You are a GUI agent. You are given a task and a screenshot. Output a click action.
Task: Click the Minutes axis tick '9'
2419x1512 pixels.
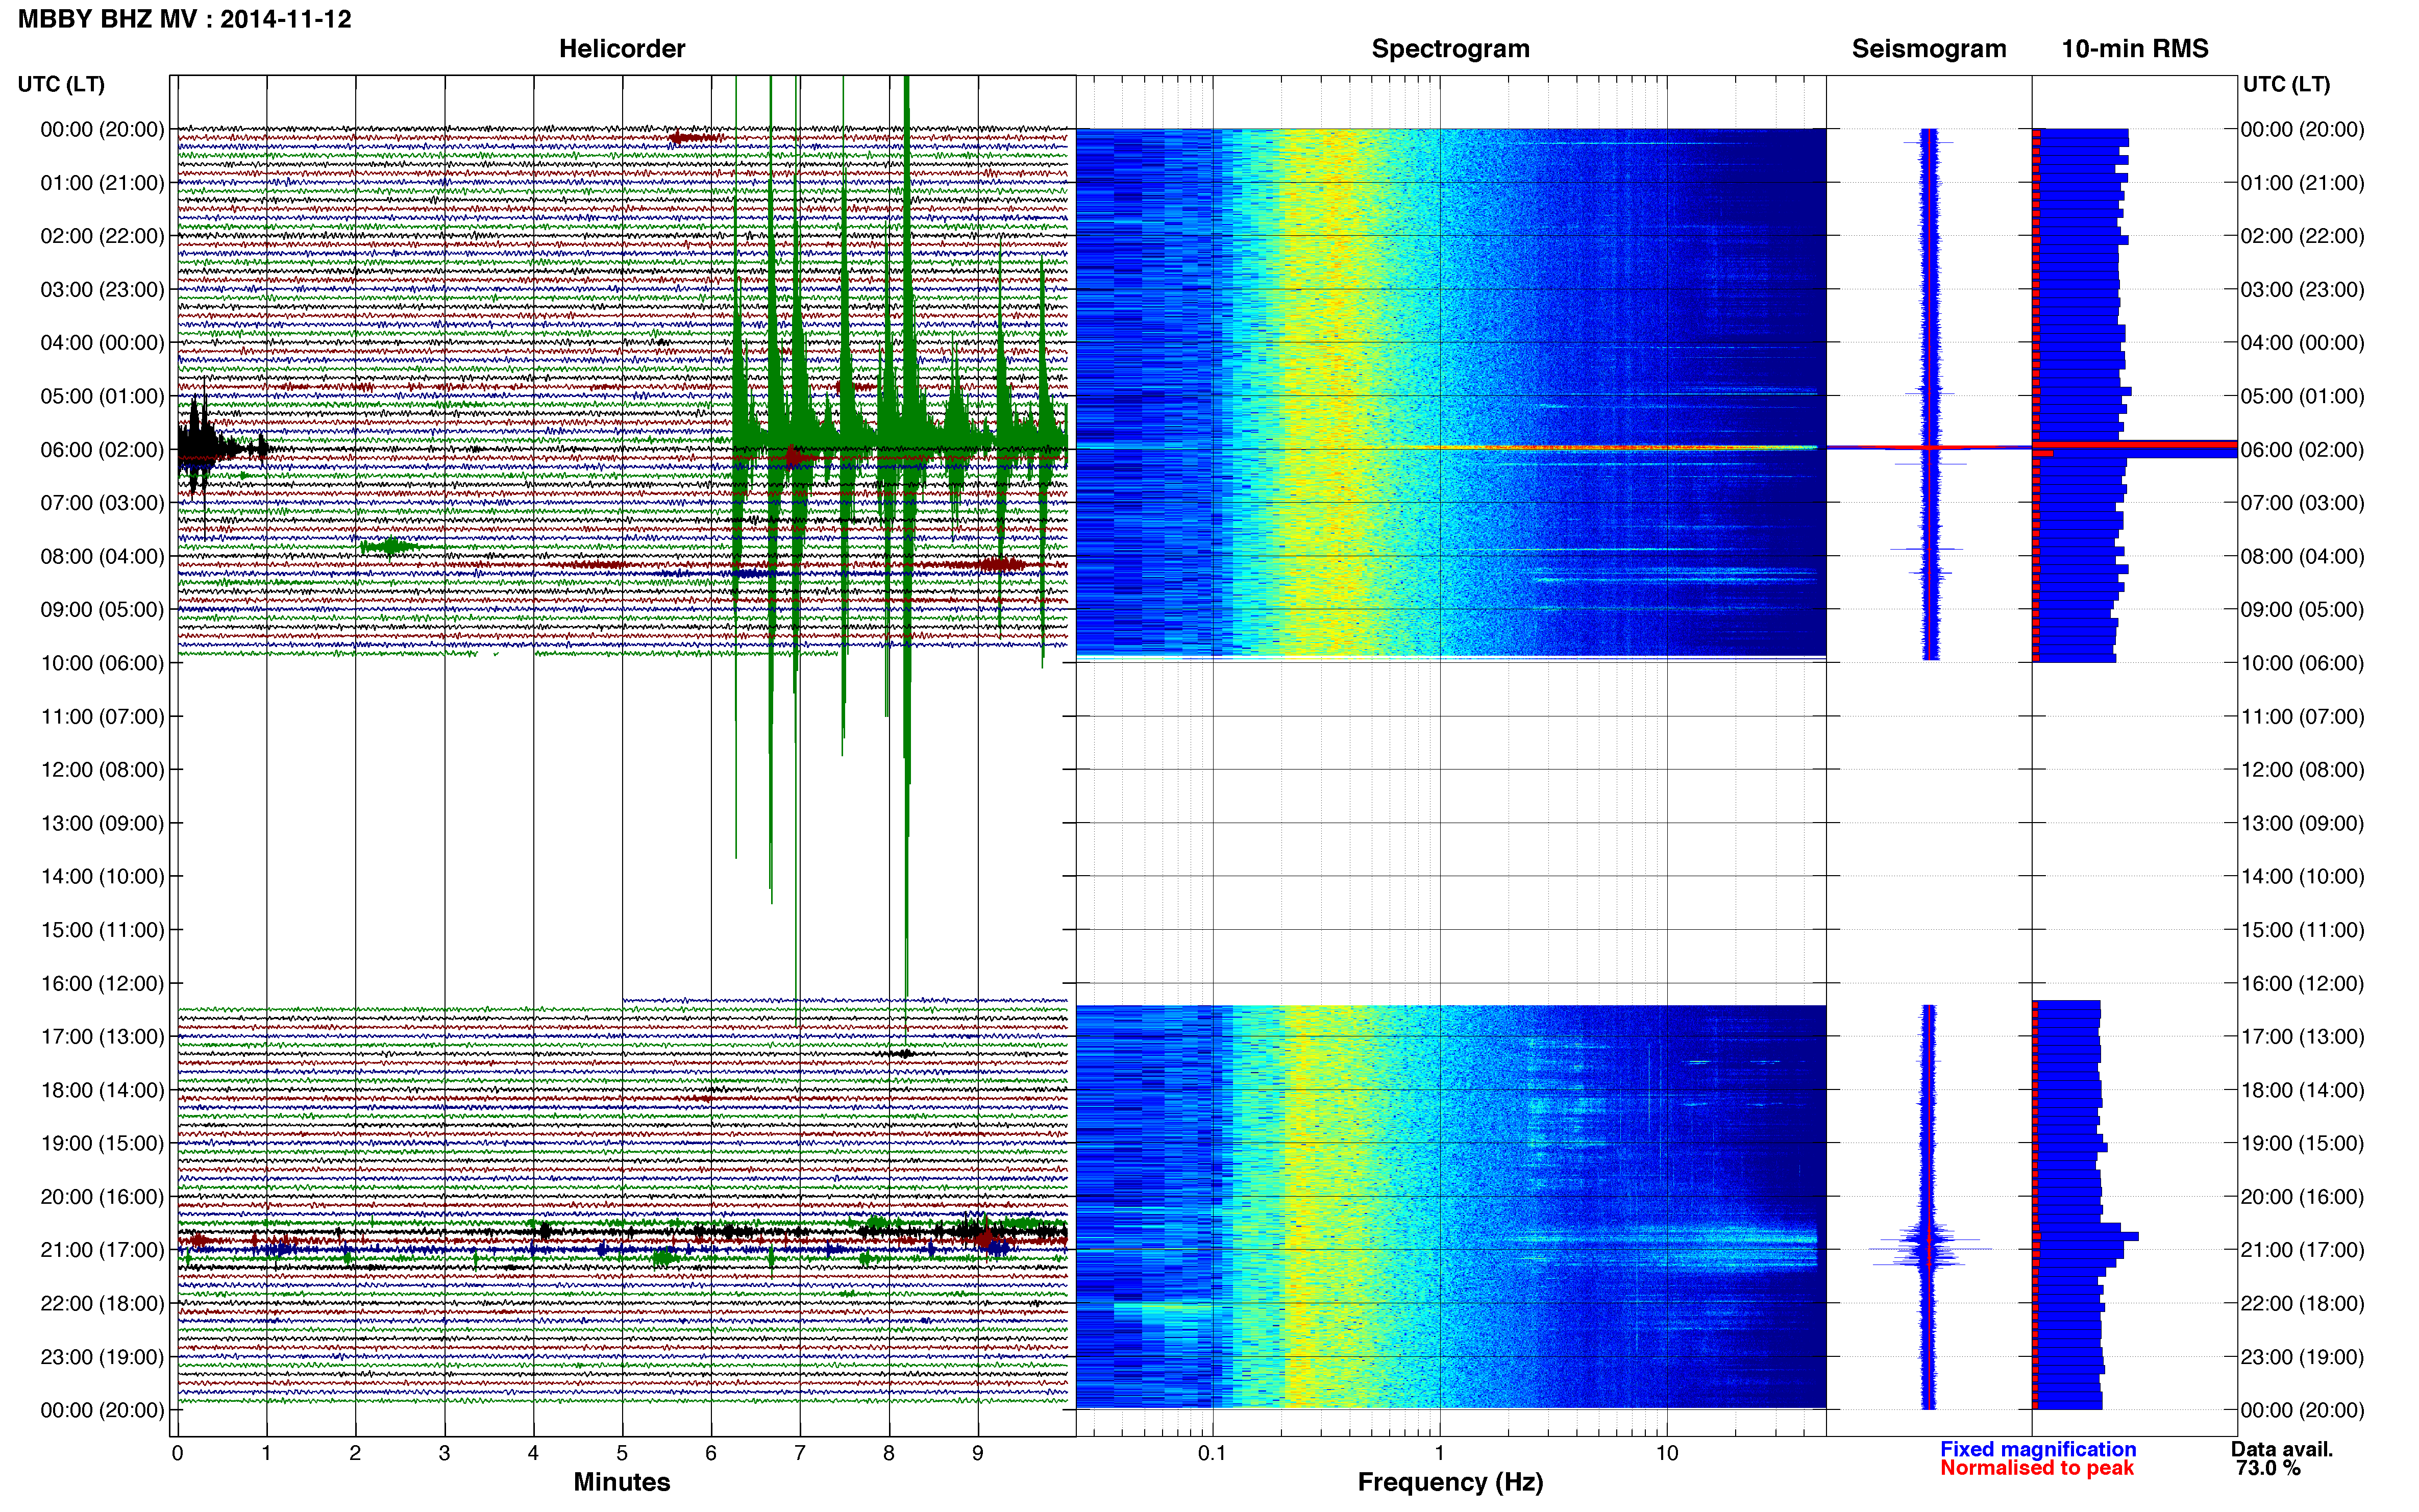[x=978, y=1453]
